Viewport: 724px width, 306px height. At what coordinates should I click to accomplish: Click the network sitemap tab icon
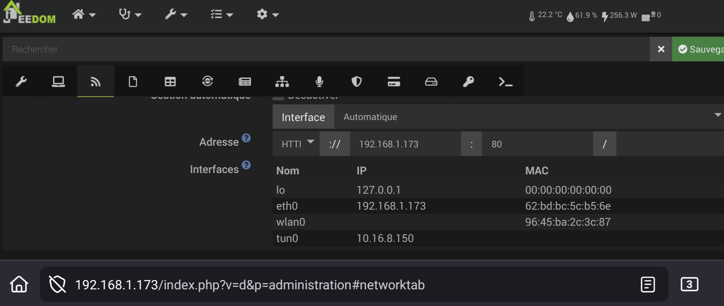point(282,82)
